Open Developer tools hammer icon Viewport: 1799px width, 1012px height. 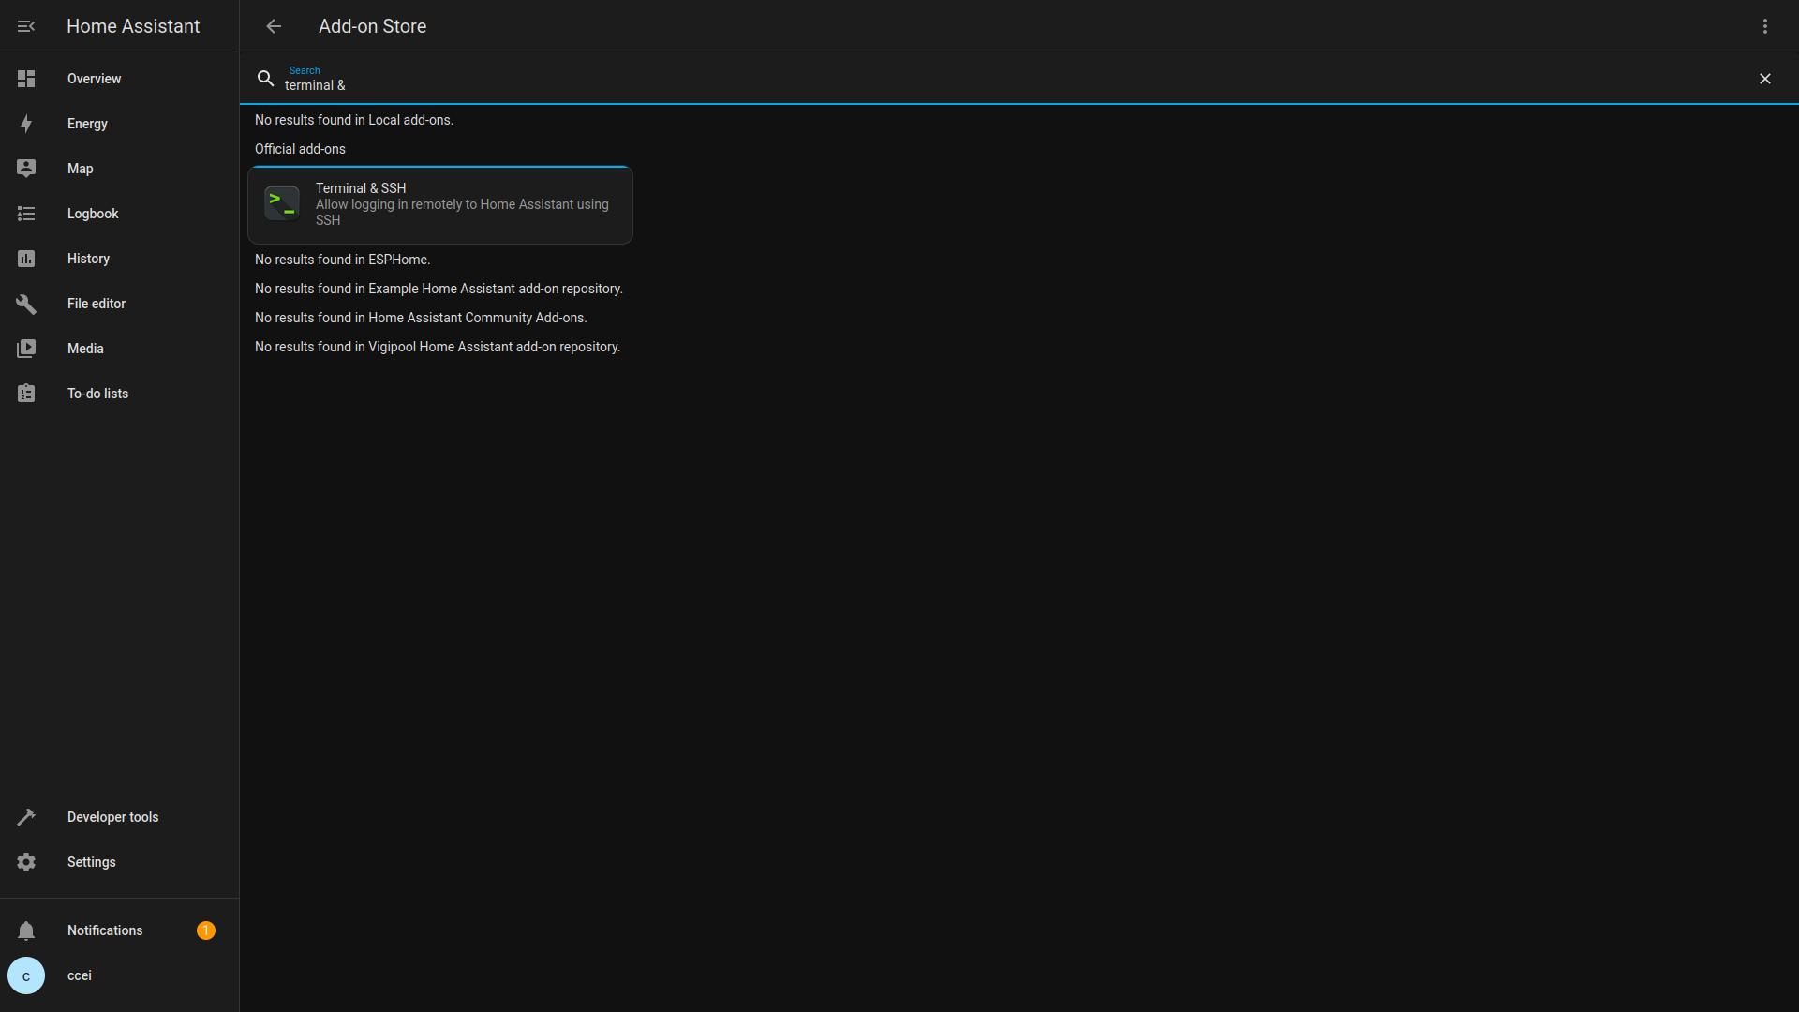pyautogui.click(x=26, y=817)
